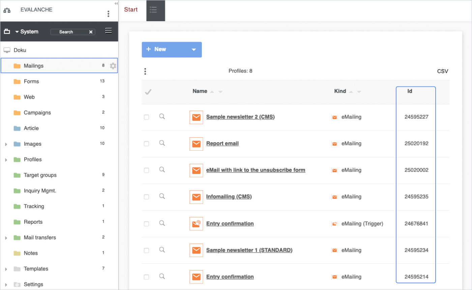Click envelope icon of unsubscribe form eMail
The height and width of the screenshot is (290, 472).
(196, 170)
